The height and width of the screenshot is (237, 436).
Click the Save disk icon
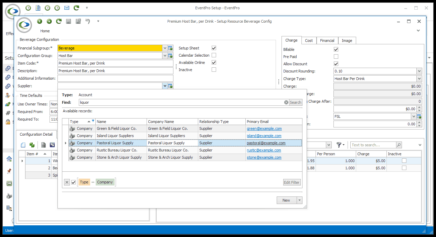68,21
